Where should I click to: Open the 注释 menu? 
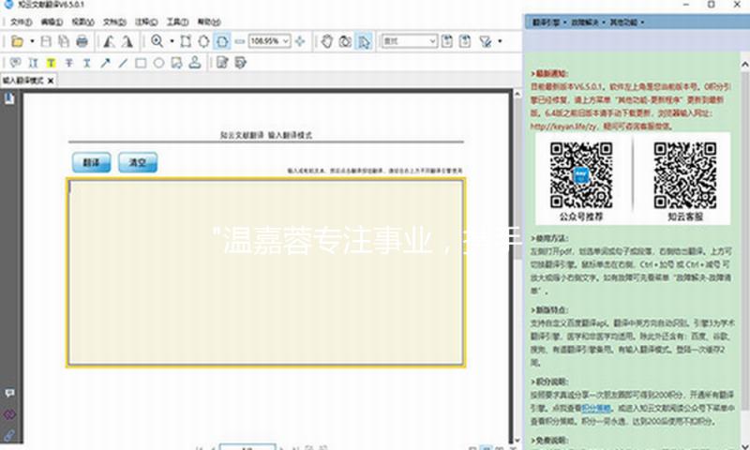click(146, 22)
